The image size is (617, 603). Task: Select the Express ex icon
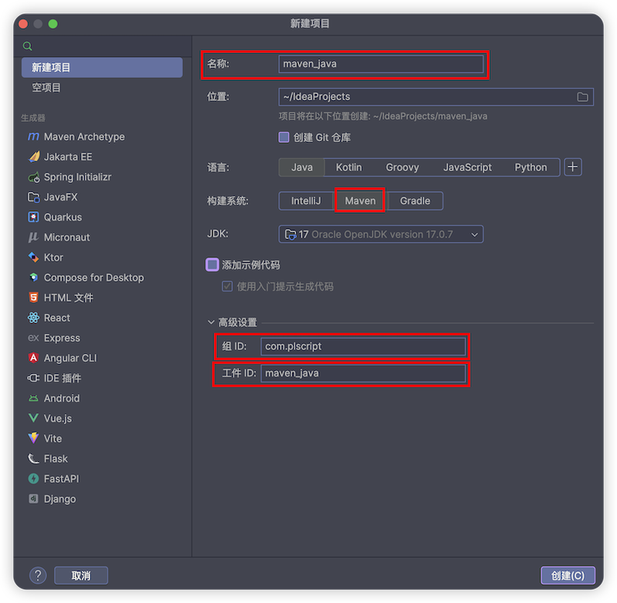coord(33,338)
